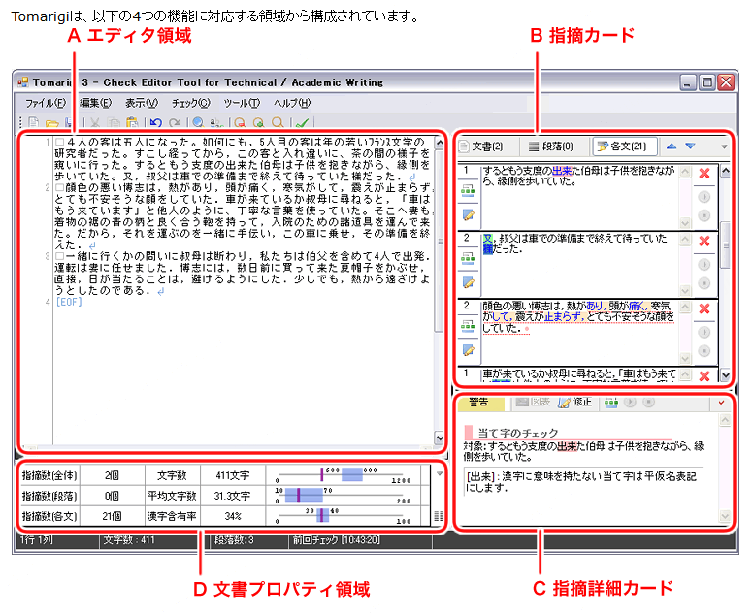This screenshot has height=616, width=754.
Task: Click the 'ab' Replace toolbar icon
Action: coord(216,122)
